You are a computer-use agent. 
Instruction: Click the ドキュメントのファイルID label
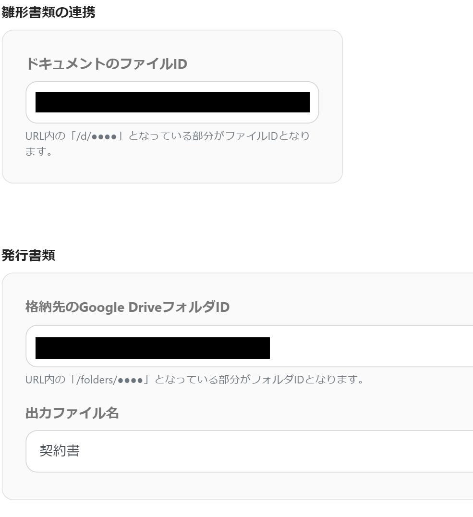pos(107,63)
